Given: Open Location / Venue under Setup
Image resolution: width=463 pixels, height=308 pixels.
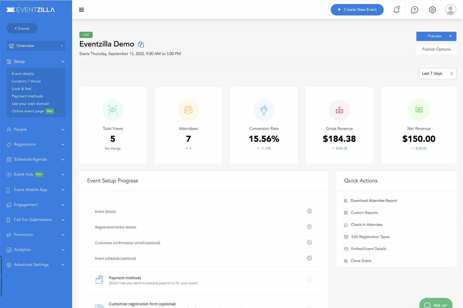Looking at the screenshot, I should 26,81.
